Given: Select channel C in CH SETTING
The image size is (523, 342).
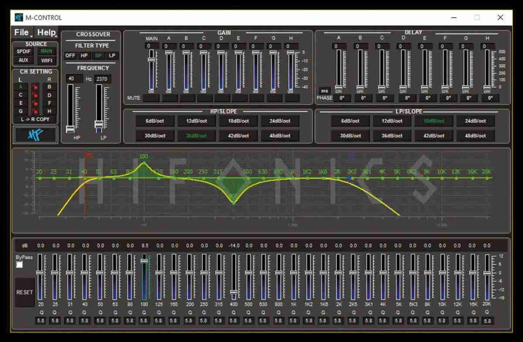Looking at the screenshot, I should coord(21,95).
